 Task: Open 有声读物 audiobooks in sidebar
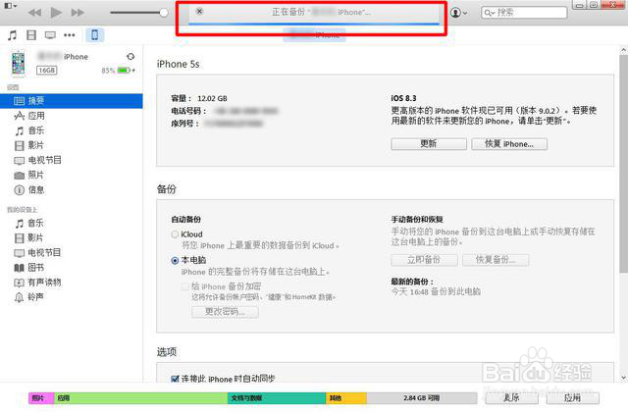37,283
